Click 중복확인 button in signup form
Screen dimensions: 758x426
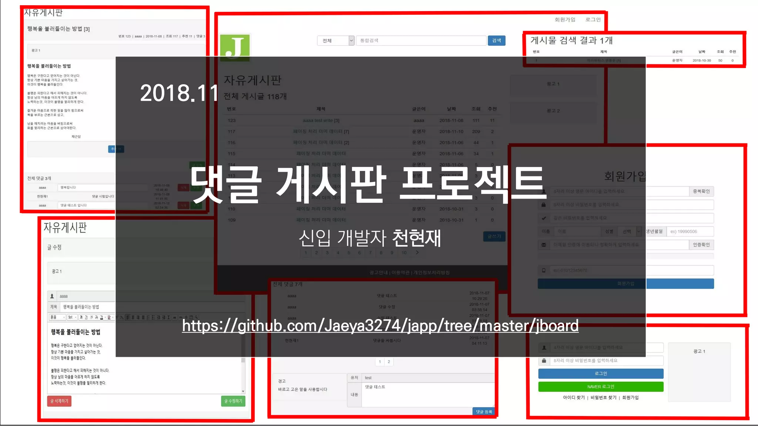701,191
